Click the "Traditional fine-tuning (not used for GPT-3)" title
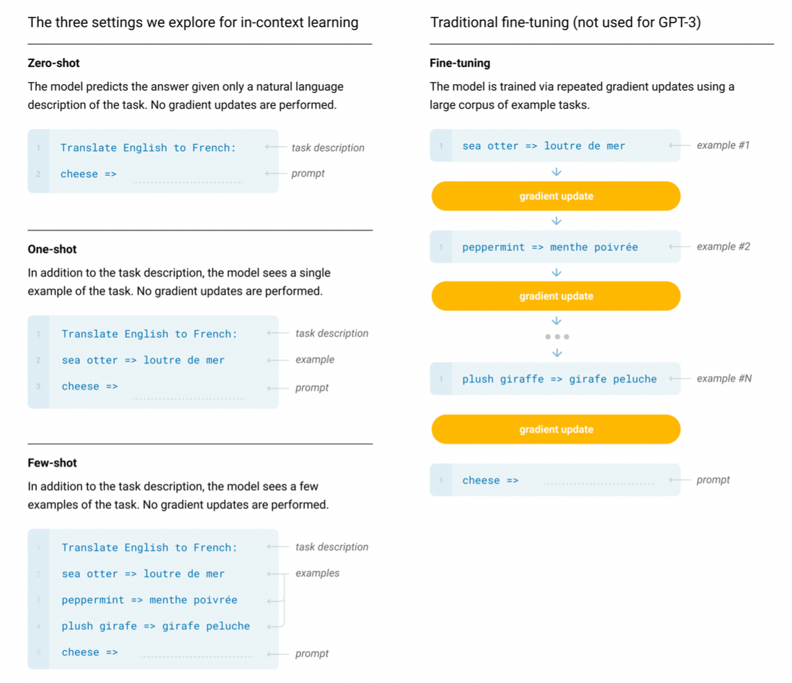 coord(565,22)
